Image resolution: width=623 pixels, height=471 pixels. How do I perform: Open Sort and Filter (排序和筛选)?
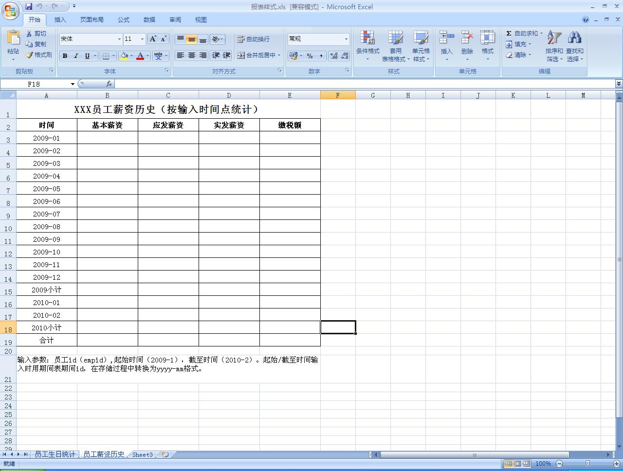554,46
